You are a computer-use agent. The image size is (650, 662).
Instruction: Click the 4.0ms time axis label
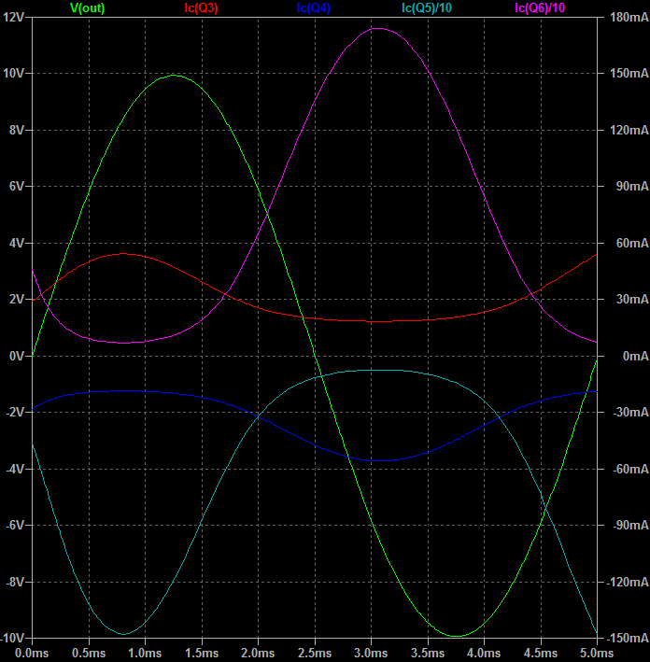484,654
